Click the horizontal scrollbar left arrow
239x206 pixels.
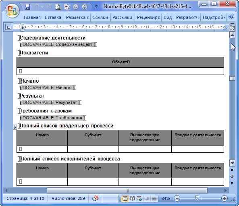pyautogui.click(x=6, y=190)
